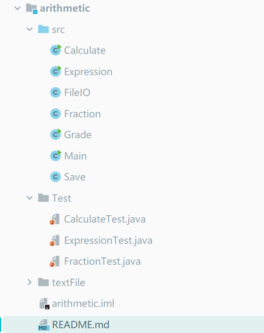Select the Save class

click(x=74, y=177)
